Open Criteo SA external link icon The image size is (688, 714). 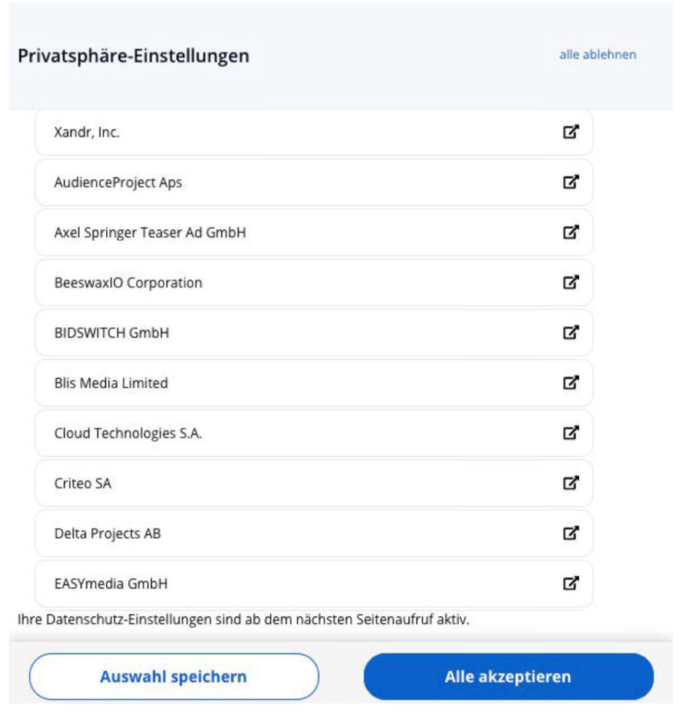tap(571, 483)
